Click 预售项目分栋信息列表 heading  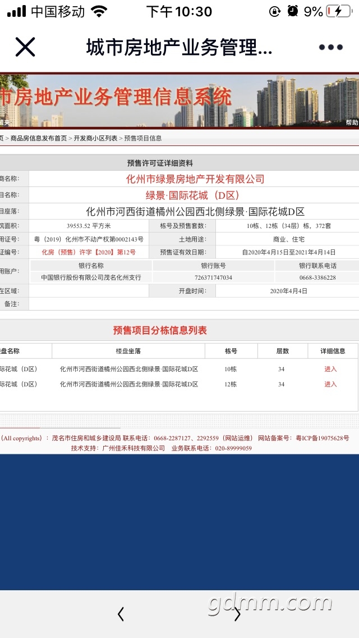pos(160,330)
